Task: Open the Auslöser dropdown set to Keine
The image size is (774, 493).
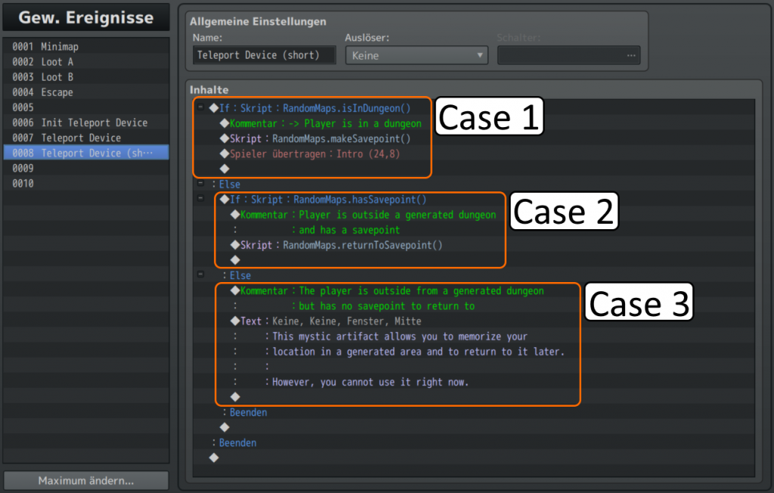Action: point(416,55)
